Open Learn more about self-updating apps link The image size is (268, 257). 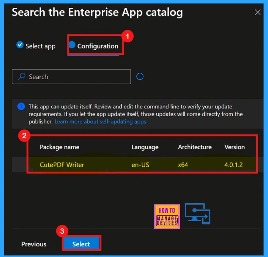100,122
